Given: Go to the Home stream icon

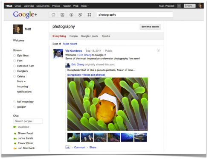Looking at the screenshot, I should coord(53,14).
